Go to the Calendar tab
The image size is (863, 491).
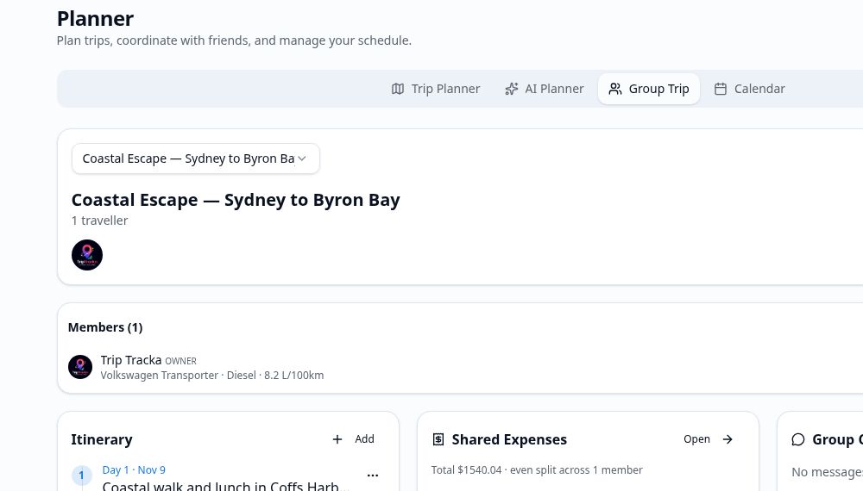click(x=750, y=89)
